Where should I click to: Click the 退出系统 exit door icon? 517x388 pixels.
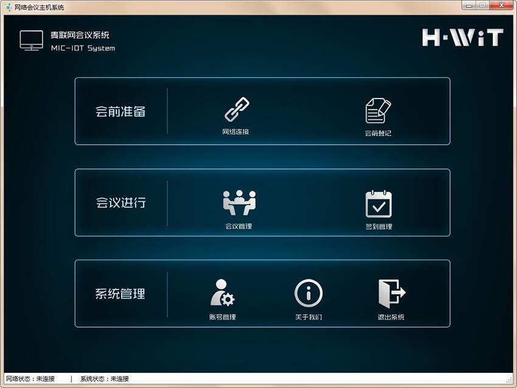click(x=392, y=293)
